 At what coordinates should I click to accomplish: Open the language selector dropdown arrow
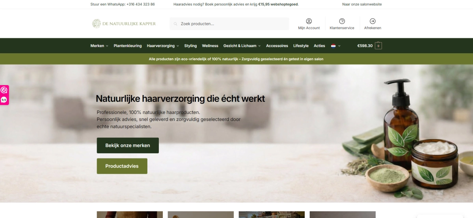339,46
